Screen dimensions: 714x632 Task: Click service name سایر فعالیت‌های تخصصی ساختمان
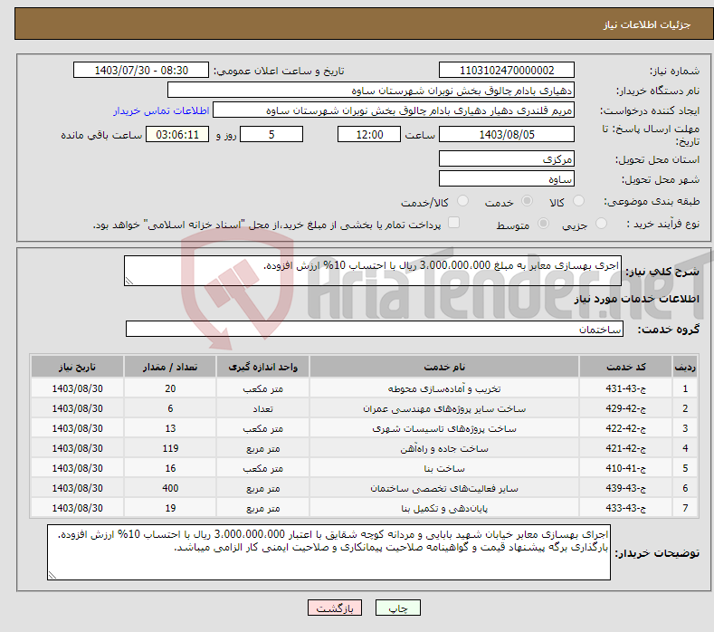(444, 488)
